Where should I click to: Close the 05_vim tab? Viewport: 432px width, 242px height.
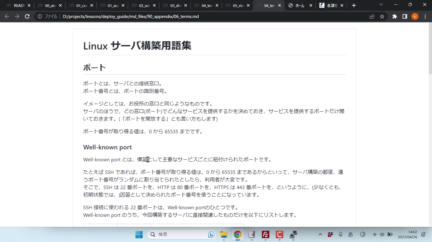tap(248, 5)
